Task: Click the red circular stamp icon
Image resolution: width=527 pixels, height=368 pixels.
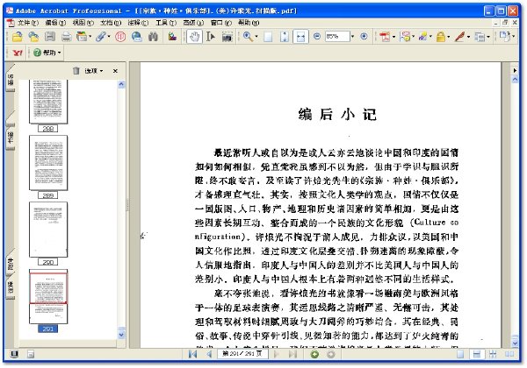Action: point(120,37)
